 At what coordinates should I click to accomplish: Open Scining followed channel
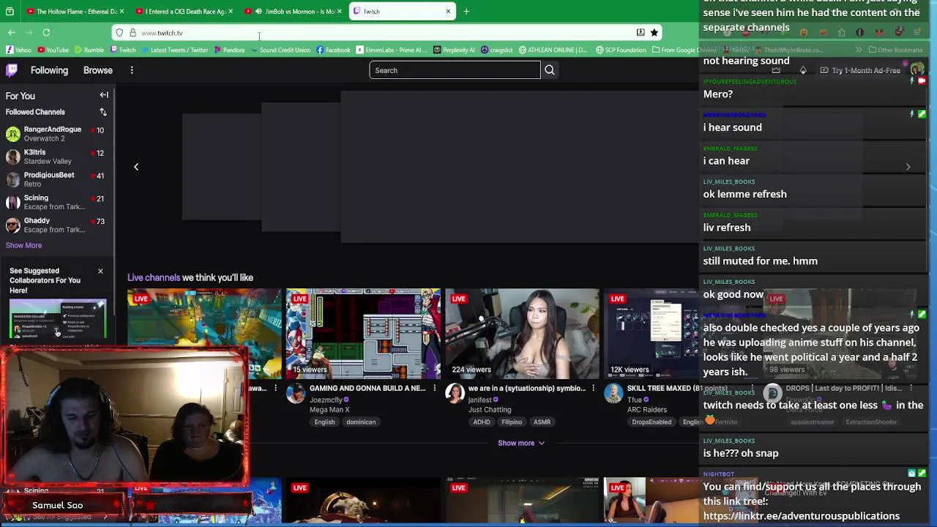pyautogui.click(x=57, y=202)
